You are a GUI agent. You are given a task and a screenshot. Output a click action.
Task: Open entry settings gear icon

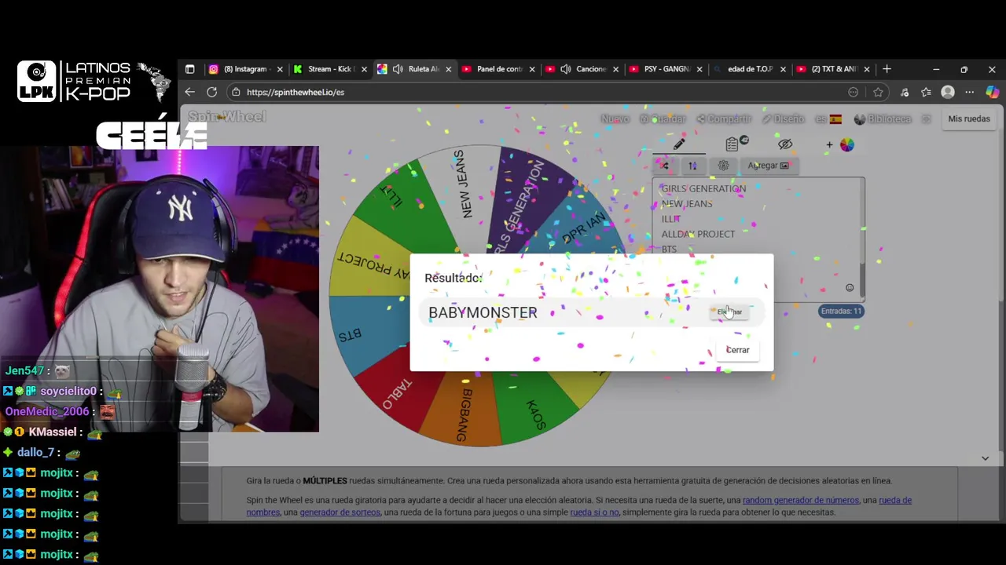pyautogui.click(x=723, y=166)
